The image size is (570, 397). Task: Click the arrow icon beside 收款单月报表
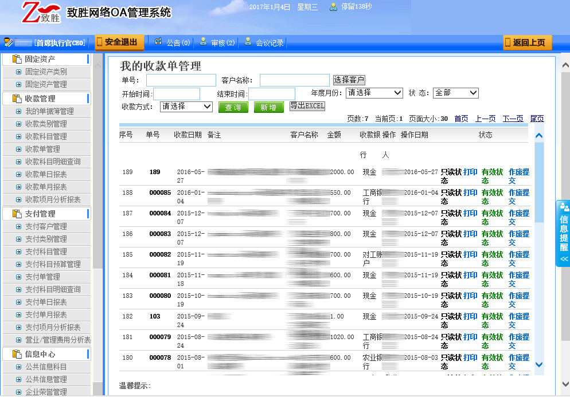[x=18, y=187]
